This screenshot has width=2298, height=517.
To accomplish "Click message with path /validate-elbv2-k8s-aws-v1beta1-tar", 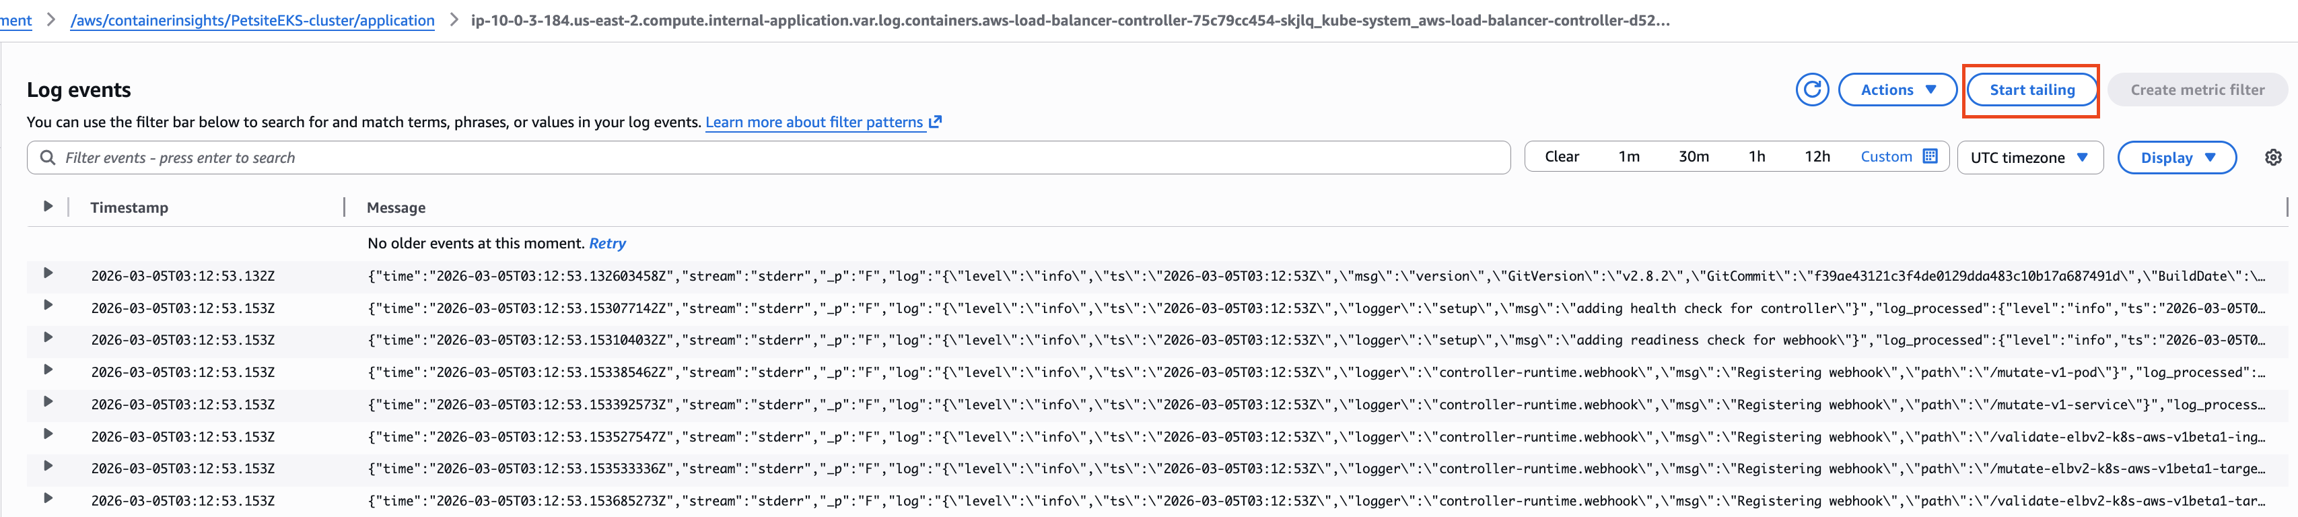I will coord(1316,501).
